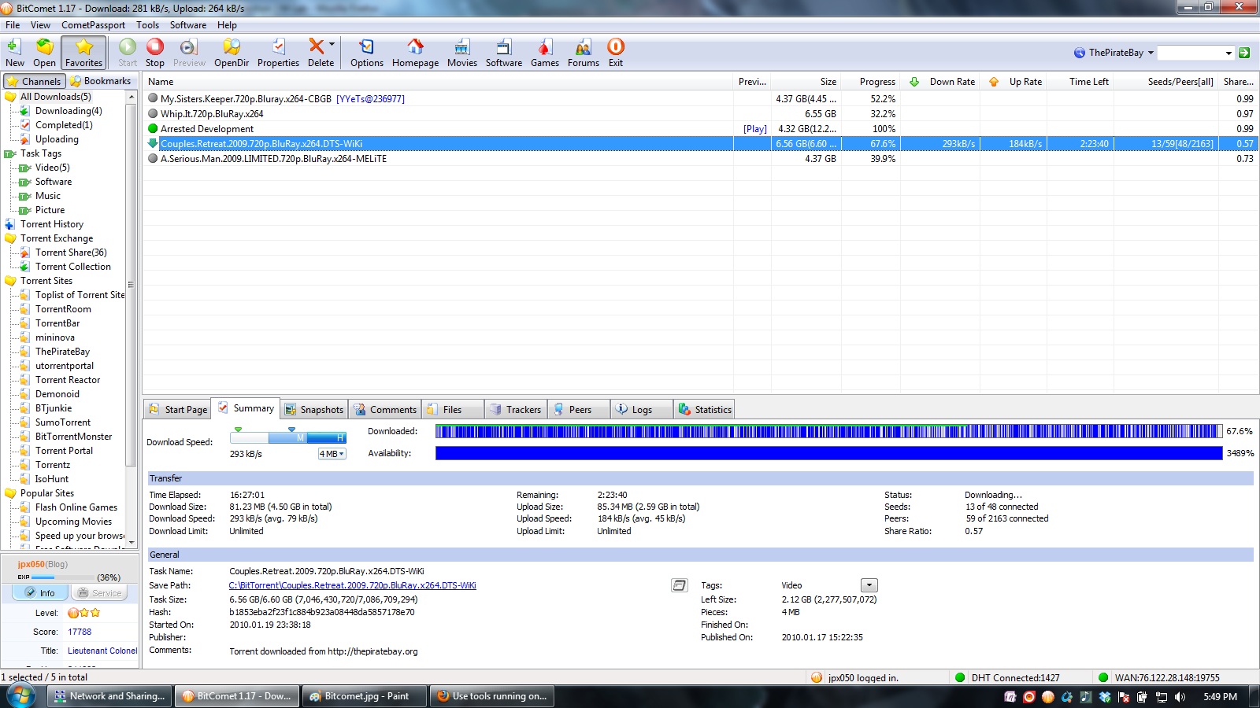Image resolution: width=1260 pixels, height=708 pixels.
Task: Switch sidebar to Bookmarks view
Action: click(100, 81)
